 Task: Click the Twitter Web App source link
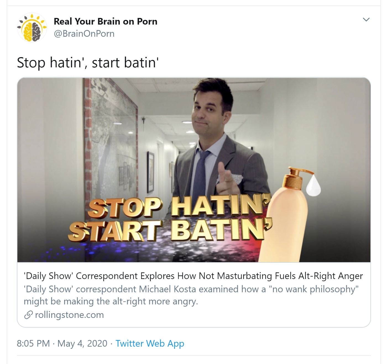pyautogui.click(x=150, y=343)
